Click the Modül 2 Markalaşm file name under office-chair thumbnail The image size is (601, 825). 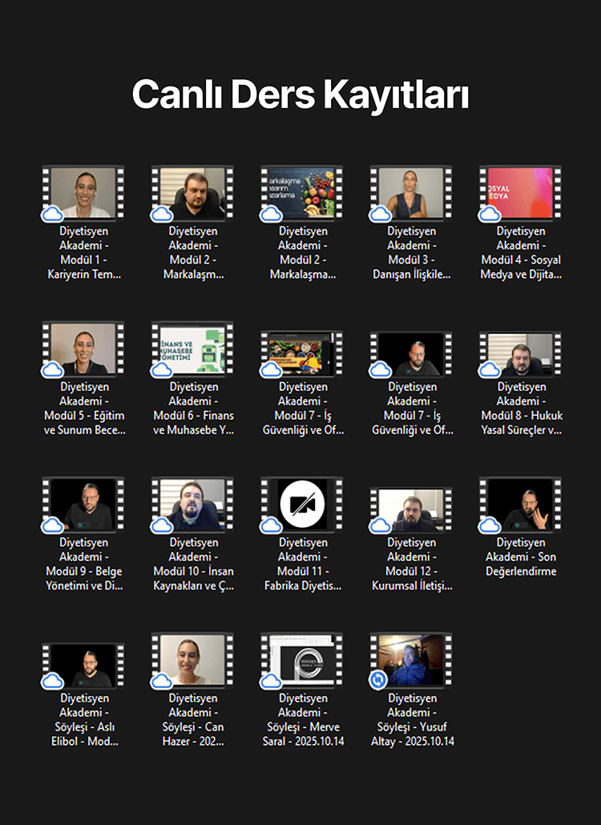(x=192, y=252)
